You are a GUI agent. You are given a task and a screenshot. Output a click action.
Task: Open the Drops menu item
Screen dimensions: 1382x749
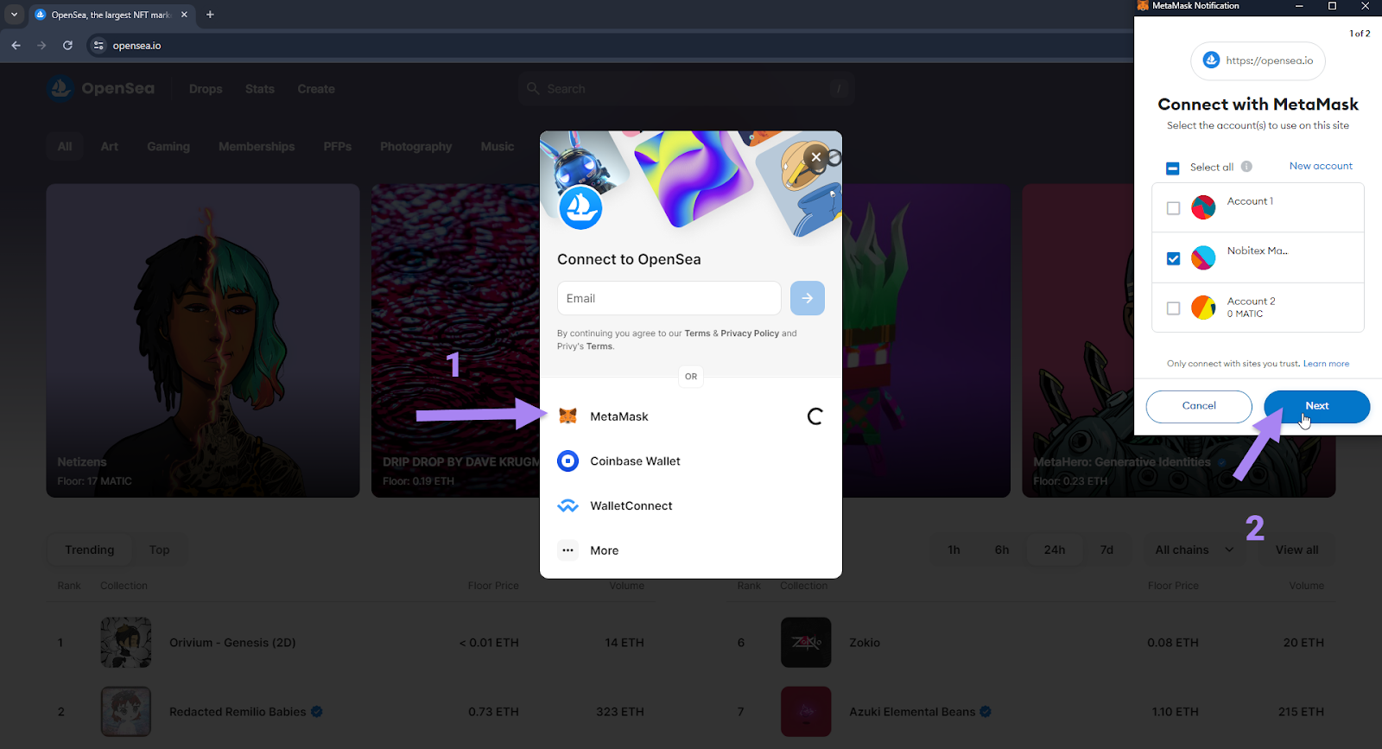(206, 89)
